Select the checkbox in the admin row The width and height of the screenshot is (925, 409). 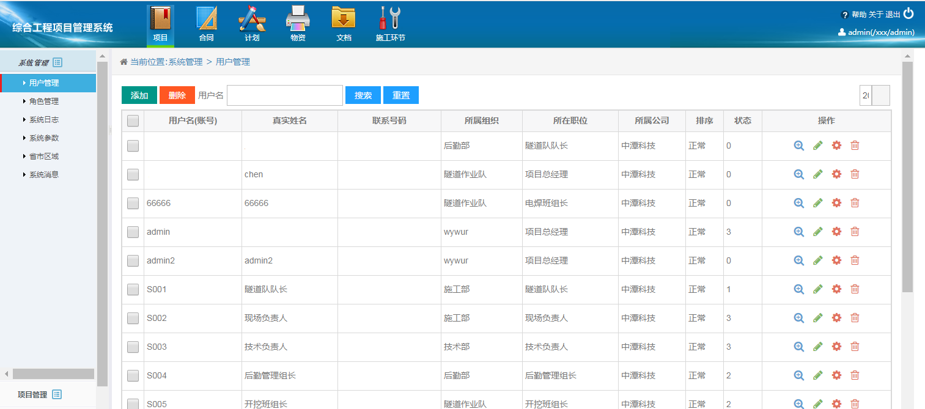tap(133, 232)
